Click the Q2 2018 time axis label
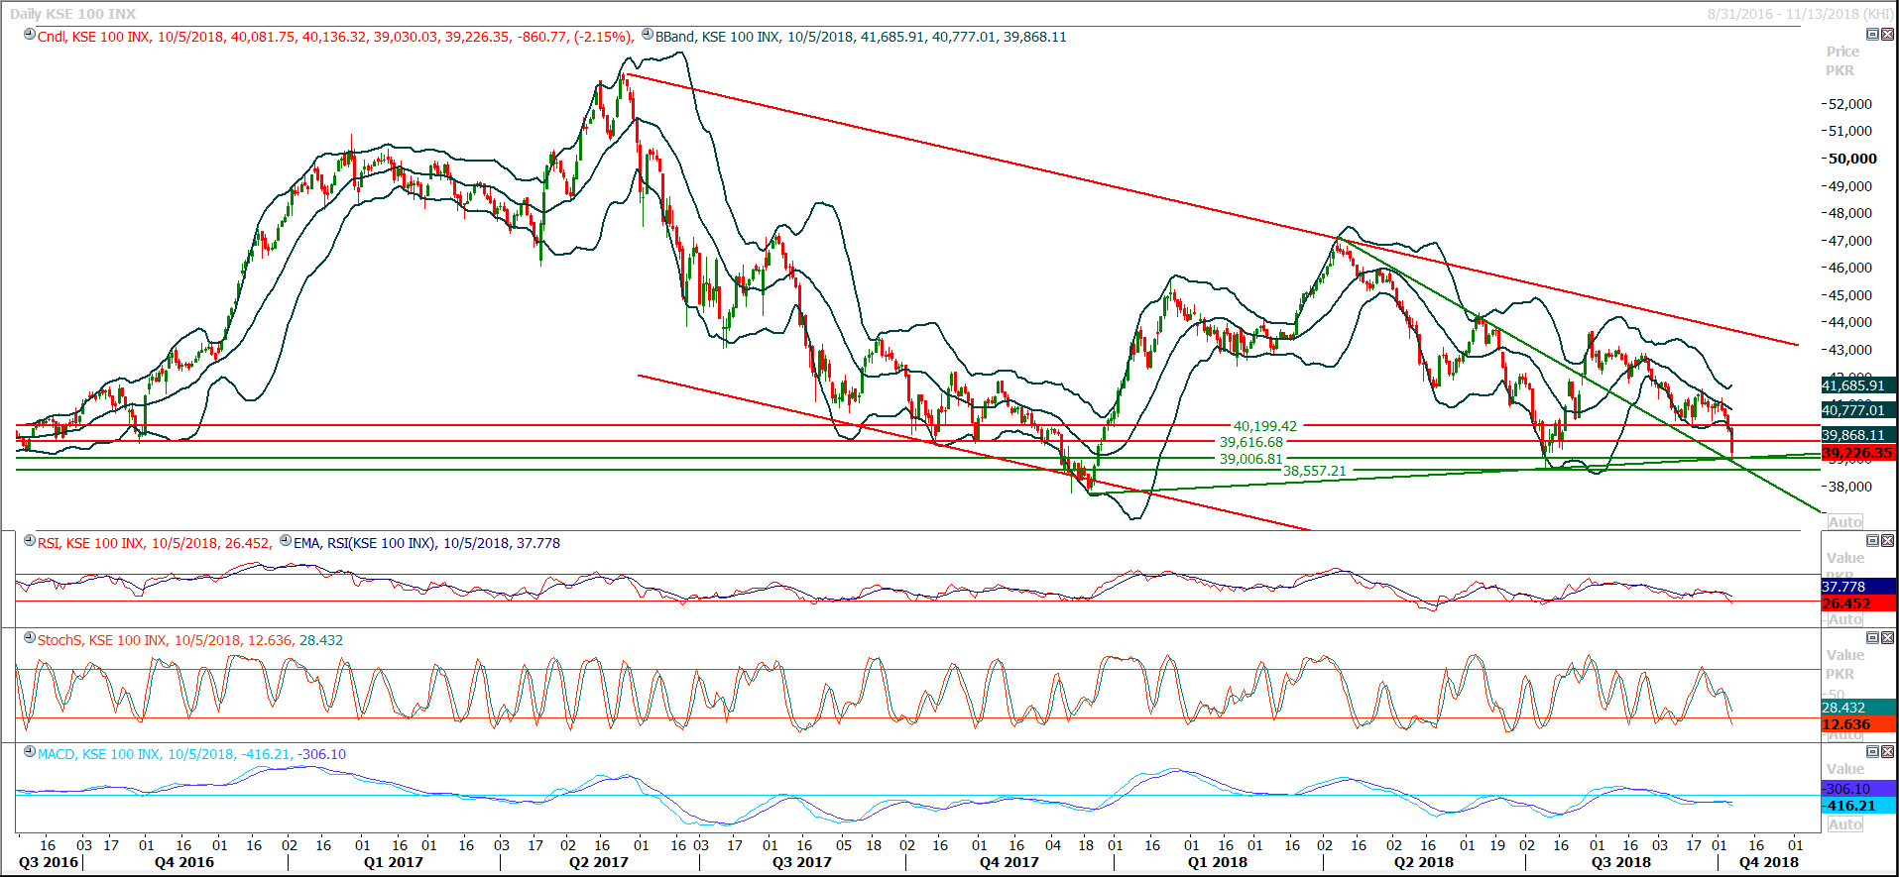Image resolution: width=1899 pixels, height=877 pixels. (x=1424, y=862)
